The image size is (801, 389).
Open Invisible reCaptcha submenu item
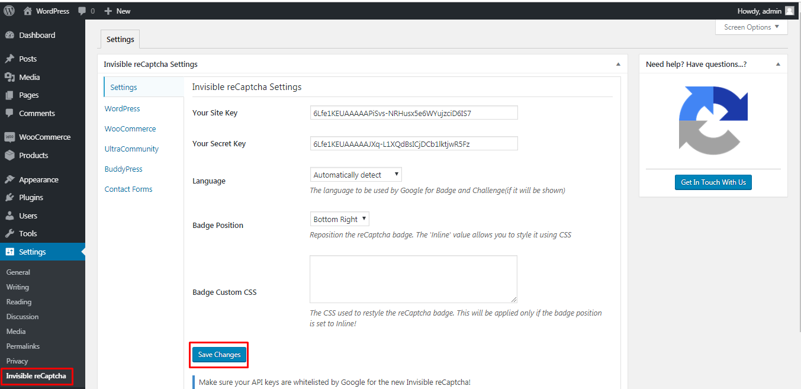(36, 376)
